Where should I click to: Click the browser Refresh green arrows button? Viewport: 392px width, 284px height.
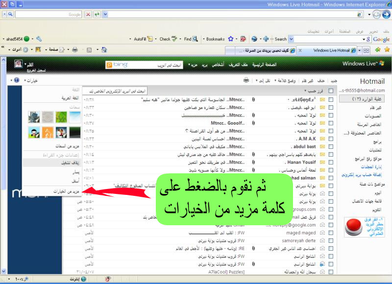pos(97,14)
